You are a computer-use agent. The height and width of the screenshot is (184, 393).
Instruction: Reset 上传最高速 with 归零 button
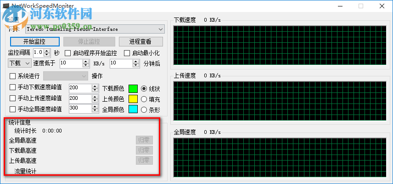tap(144, 160)
